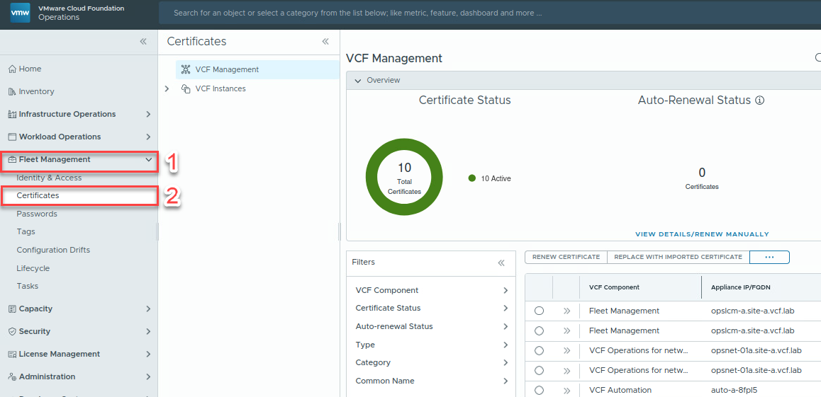The width and height of the screenshot is (821, 397).
Task: Expand the VCF Instances tree node
Action: [x=167, y=88]
